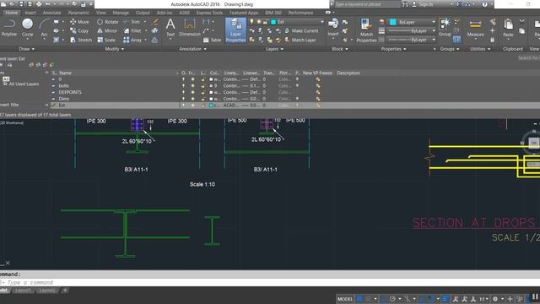Toggle lock icon for layer 0
The height and width of the screenshot is (304, 540).
point(203,79)
